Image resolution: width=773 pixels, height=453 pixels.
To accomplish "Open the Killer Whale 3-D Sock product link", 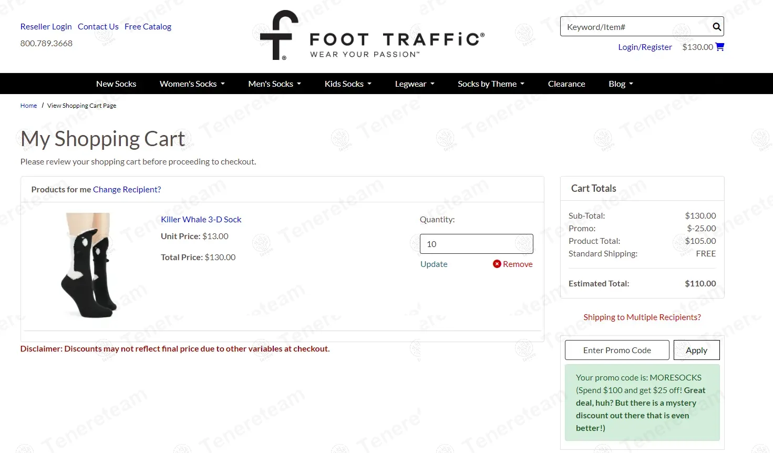I will tap(201, 219).
